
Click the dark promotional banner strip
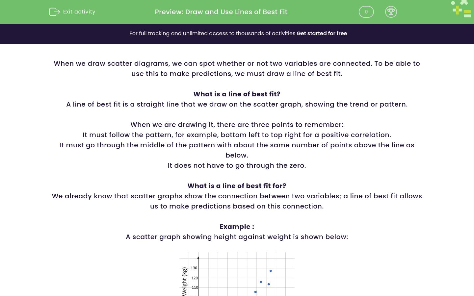coord(237,34)
